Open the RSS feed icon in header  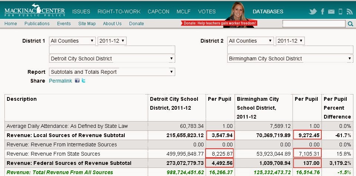point(350,11)
